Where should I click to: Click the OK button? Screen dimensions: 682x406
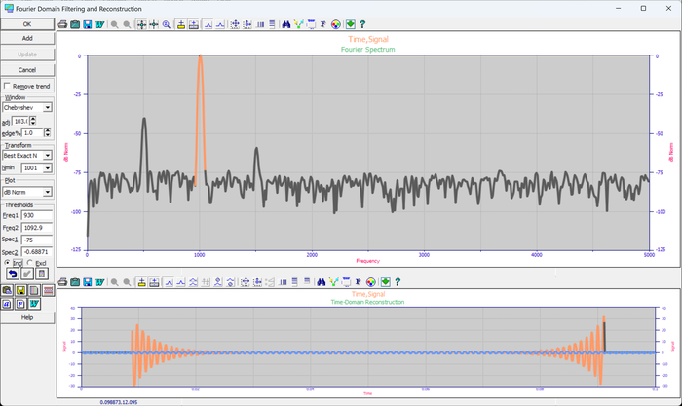(27, 24)
